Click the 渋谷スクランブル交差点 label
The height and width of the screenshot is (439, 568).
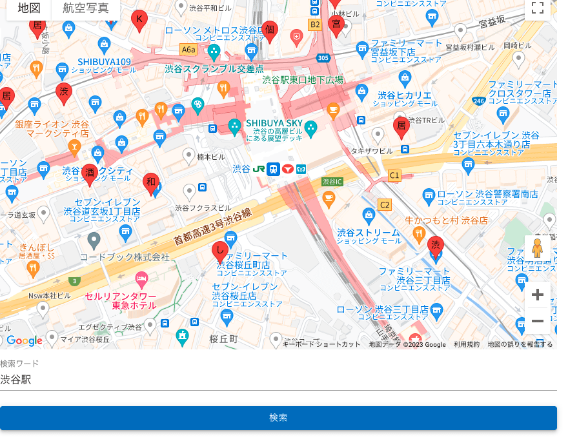coord(214,69)
